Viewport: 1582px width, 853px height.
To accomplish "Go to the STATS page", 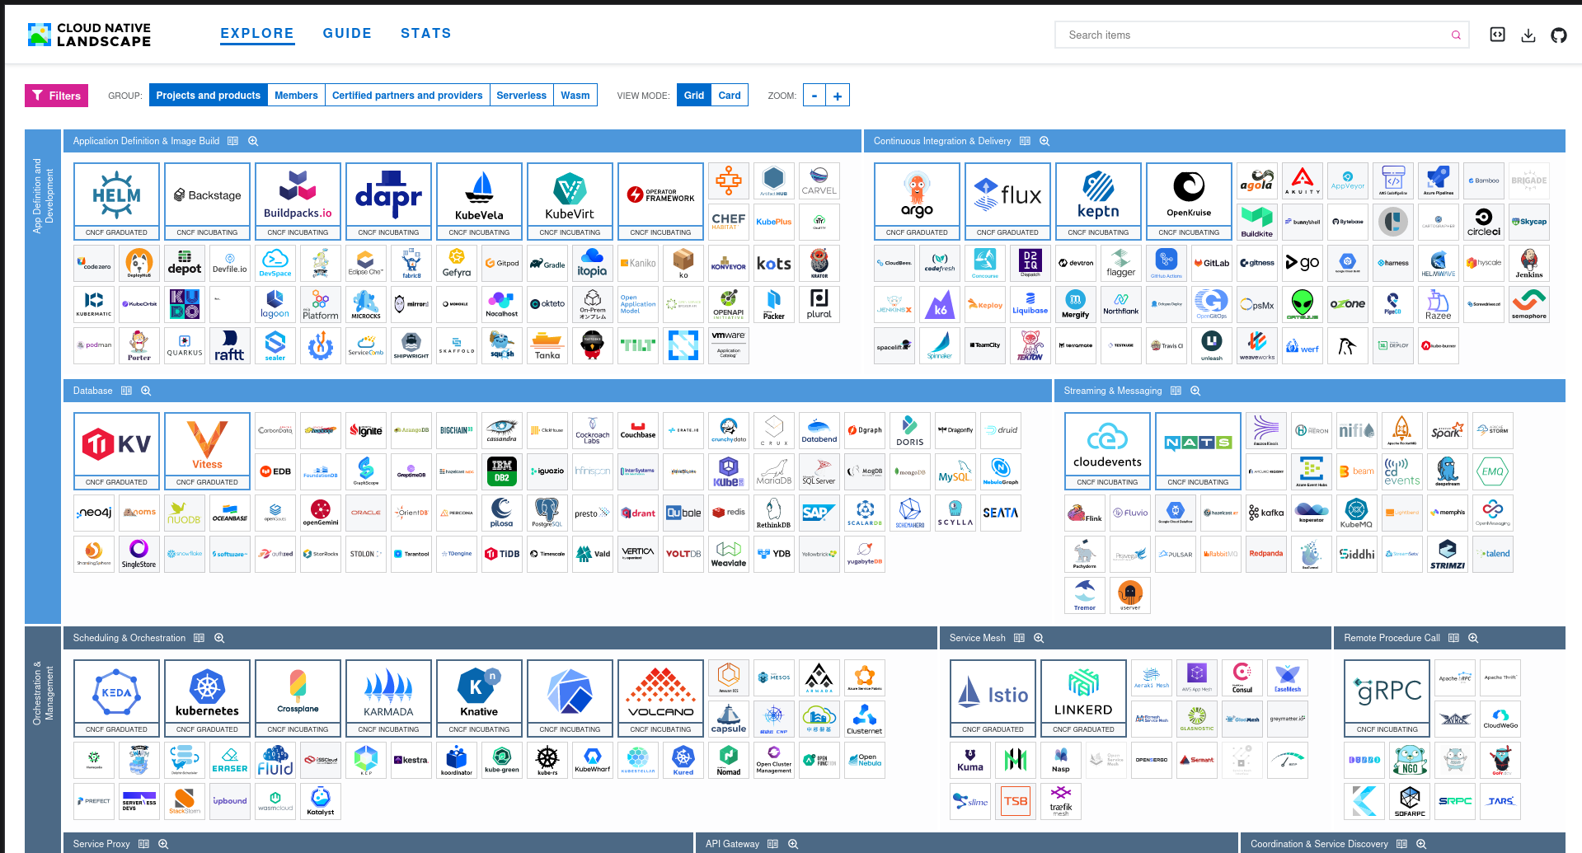I will click(x=426, y=34).
